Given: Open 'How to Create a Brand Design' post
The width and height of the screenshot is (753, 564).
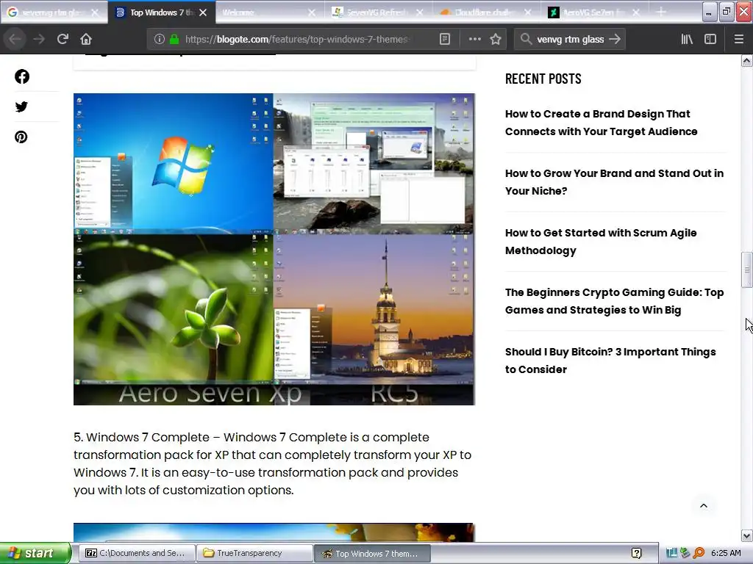Looking at the screenshot, I should point(601,123).
